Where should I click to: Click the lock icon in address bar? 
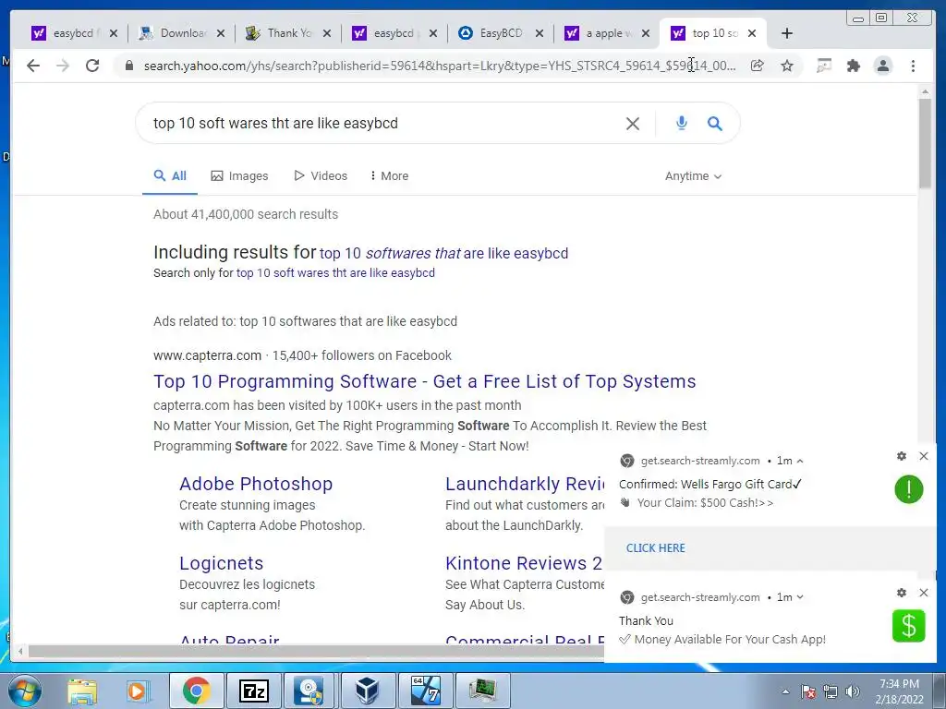point(129,66)
